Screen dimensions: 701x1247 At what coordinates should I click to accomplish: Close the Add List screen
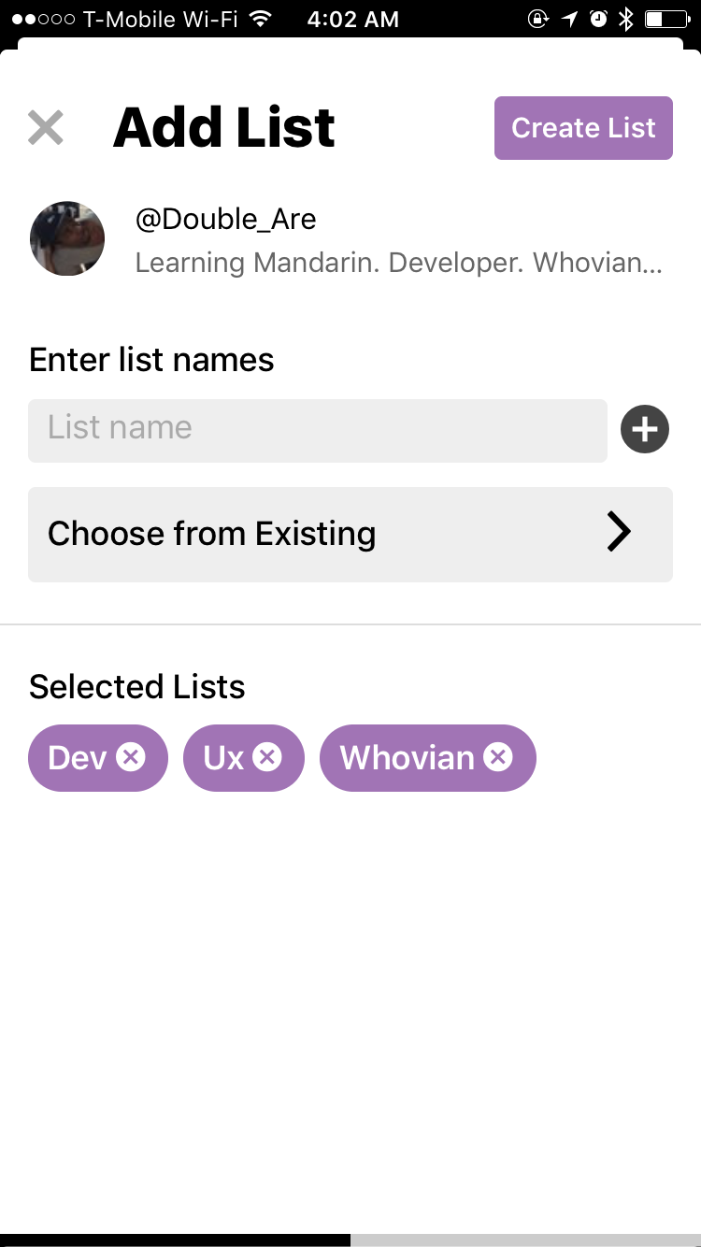(x=46, y=128)
